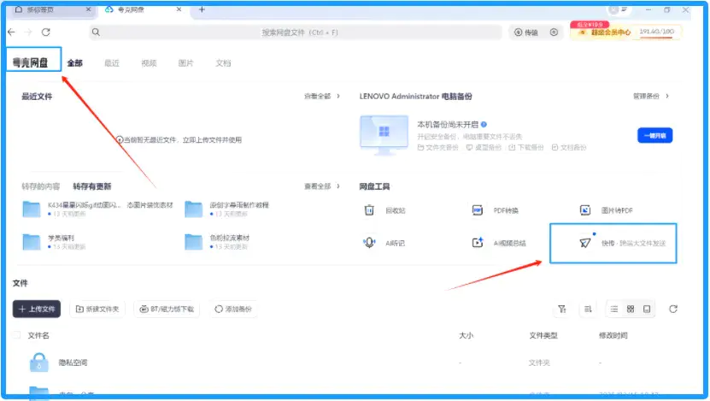710x401 pixels.
Task: Click the browser menu icon in title bar
Action: (x=624, y=9)
